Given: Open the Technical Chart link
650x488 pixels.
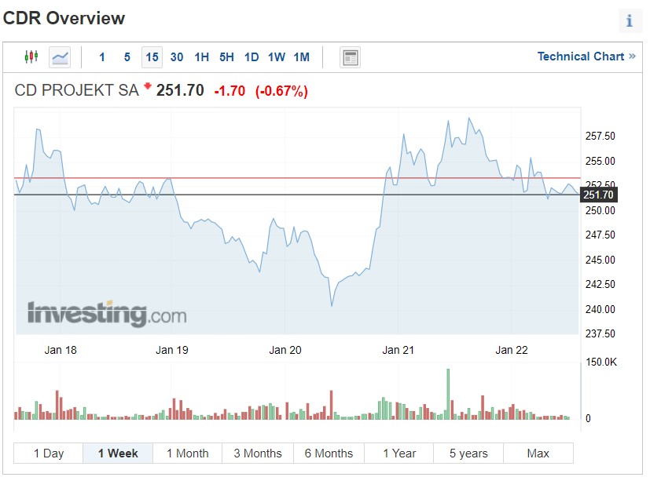Looking at the screenshot, I should pyautogui.click(x=586, y=56).
